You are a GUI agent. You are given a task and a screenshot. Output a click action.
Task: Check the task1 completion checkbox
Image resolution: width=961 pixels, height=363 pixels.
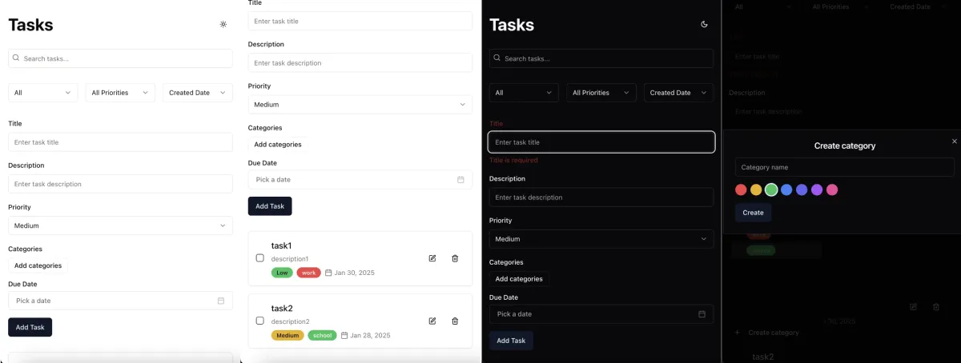point(259,258)
